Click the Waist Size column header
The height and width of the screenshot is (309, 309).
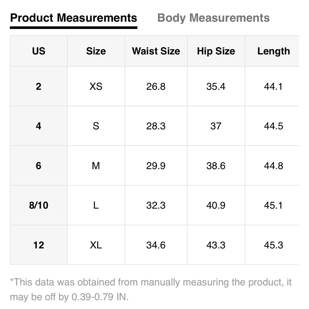(x=156, y=51)
